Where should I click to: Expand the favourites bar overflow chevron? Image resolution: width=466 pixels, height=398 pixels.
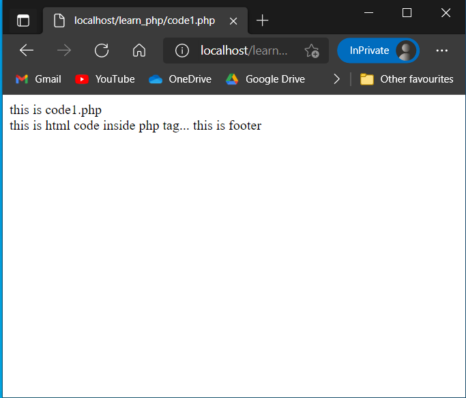click(336, 79)
